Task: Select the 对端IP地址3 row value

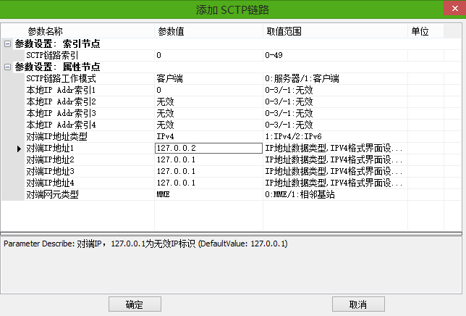Action: pos(208,171)
